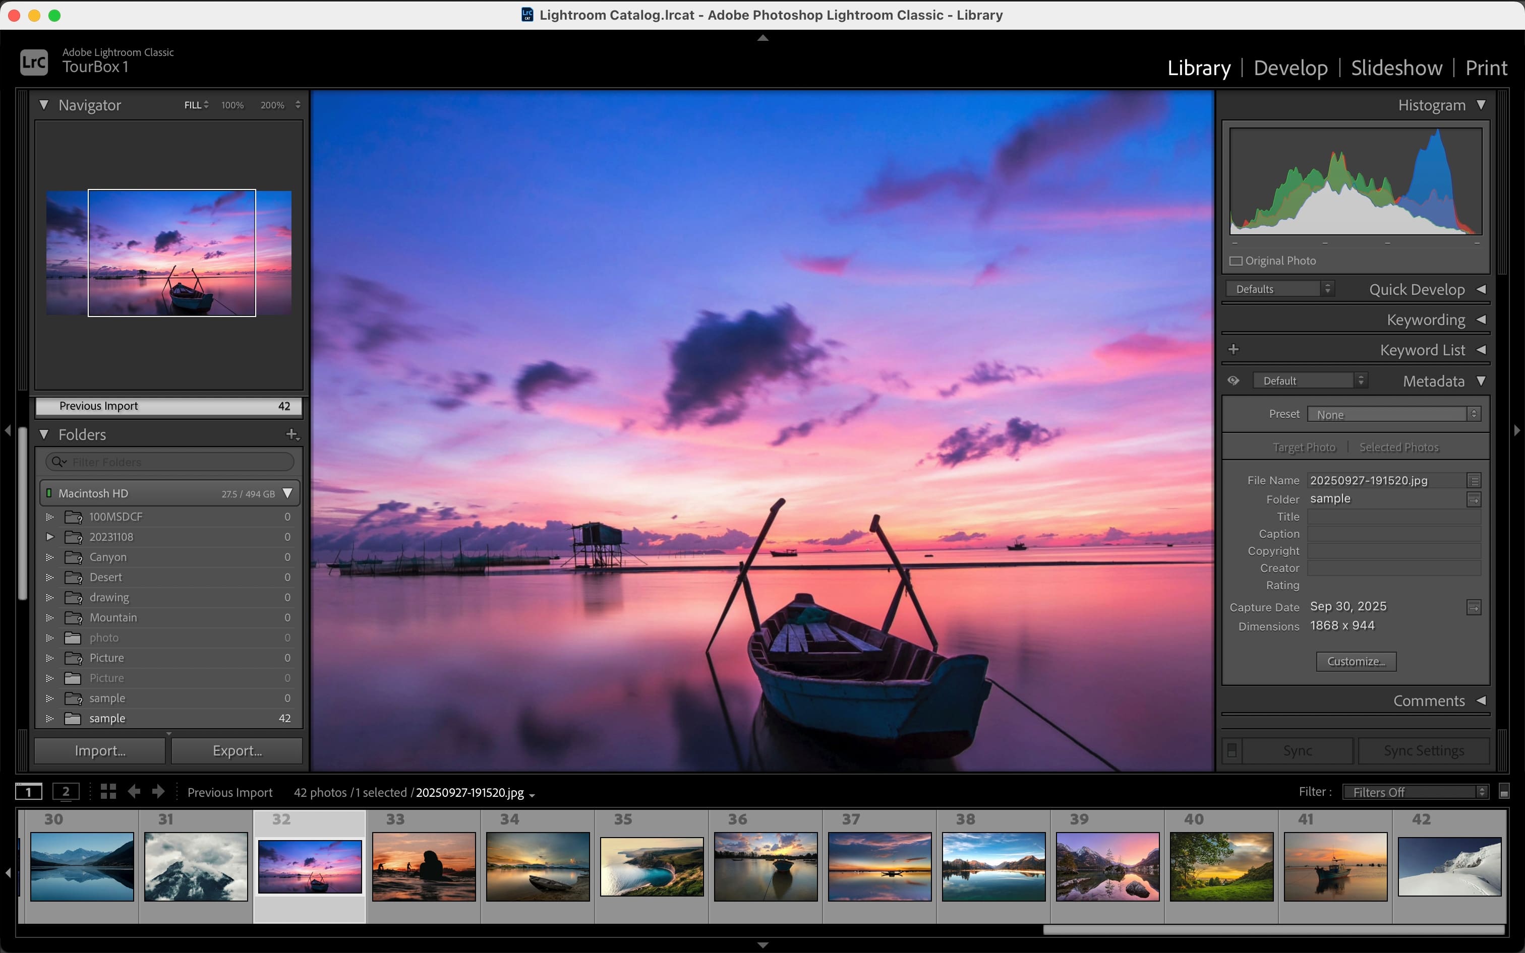
Task: Select thumbnail 35 in the filmstrip
Action: [651, 867]
